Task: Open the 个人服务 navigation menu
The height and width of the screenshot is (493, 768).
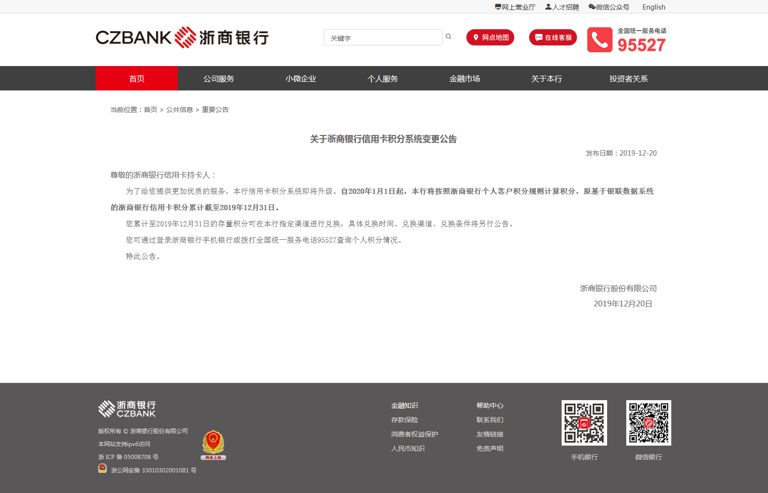Action: coord(383,78)
